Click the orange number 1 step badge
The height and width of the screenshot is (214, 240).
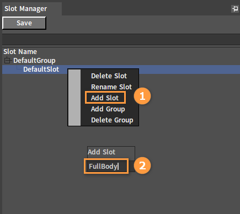[142, 96]
